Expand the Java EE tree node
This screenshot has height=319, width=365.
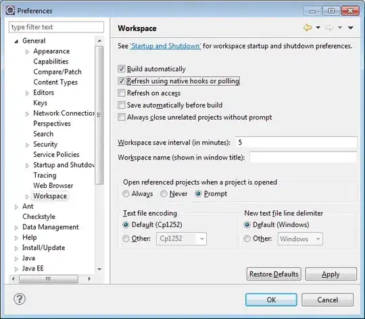[16, 269]
